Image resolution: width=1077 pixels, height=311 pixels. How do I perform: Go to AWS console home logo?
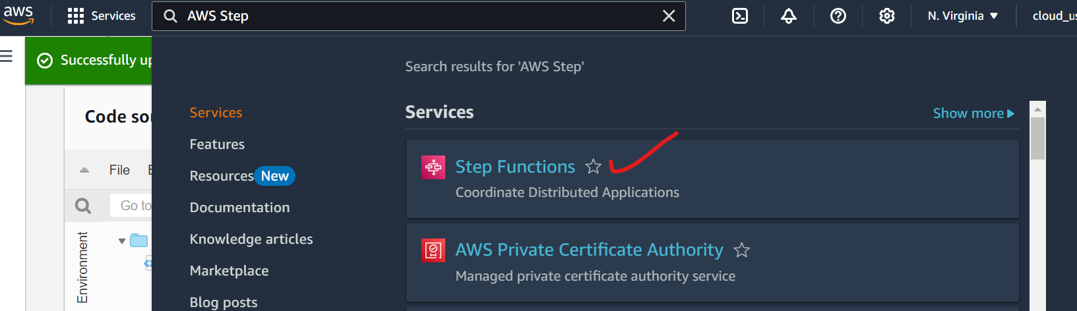(18, 14)
